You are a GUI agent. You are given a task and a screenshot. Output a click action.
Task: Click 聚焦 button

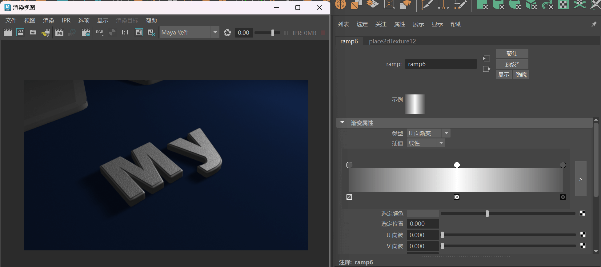click(x=512, y=54)
